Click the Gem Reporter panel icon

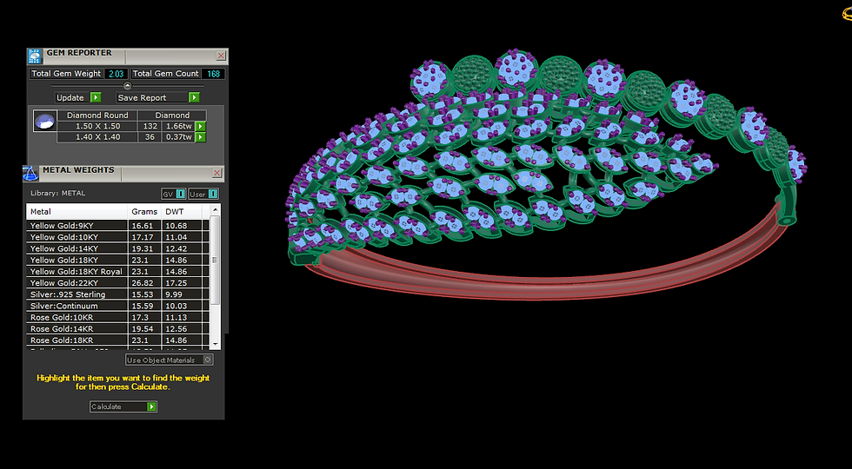pos(35,56)
